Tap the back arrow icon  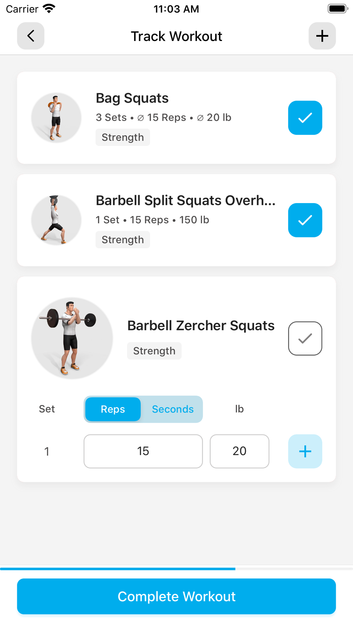point(31,36)
